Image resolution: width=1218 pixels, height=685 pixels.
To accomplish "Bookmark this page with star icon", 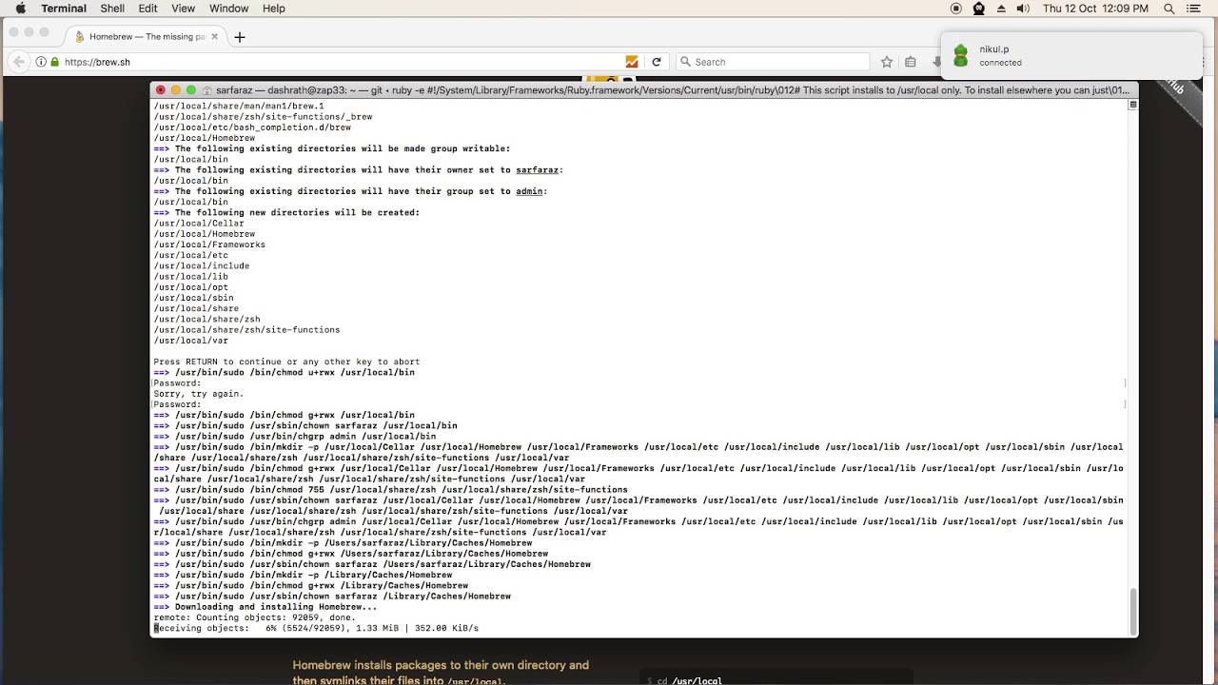I will (887, 62).
